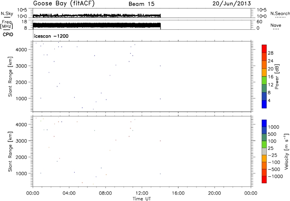Viewport: 290px width, 201px height.
Task: Click the yellow-orange Power segment between 16 and 20
Action: [x=264, y=73]
